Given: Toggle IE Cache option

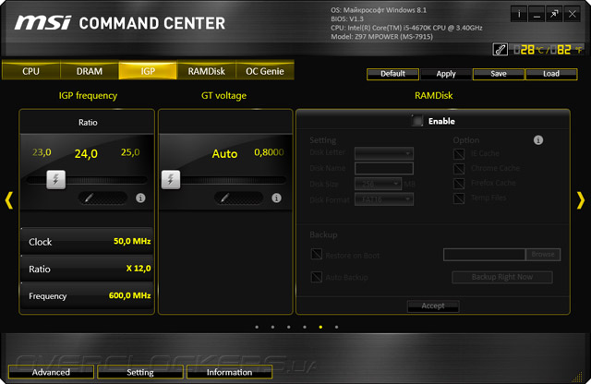Looking at the screenshot, I should click(459, 154).
